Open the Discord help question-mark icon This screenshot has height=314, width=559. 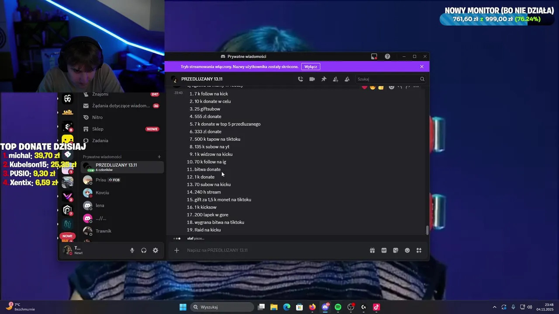(387, 56)
